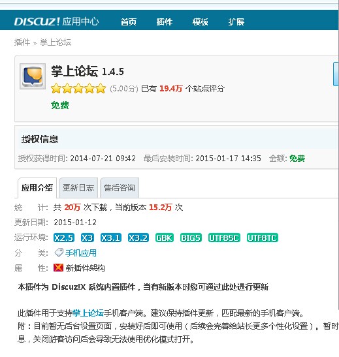339x357 pixels.
Task: Click the red X 新插件架构 icon
Action: [x=58, y=268]
